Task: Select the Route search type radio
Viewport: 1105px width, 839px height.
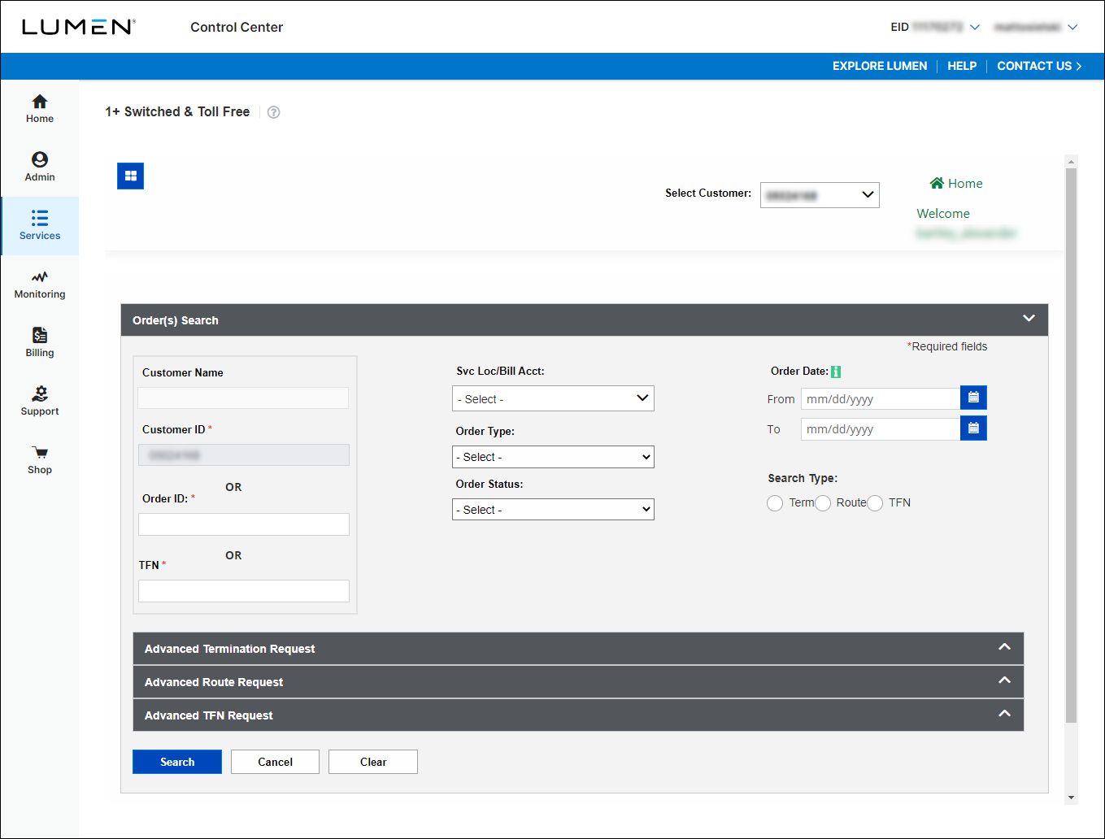Action: 823,503
